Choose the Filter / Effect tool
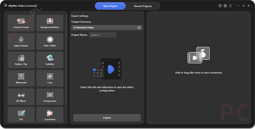The width and height of the screenshot is (255, 129). [50, 41]
